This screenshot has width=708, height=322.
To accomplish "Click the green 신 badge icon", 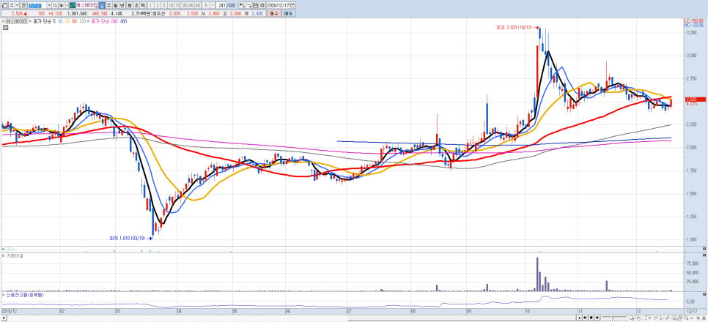I will (72, 5).
